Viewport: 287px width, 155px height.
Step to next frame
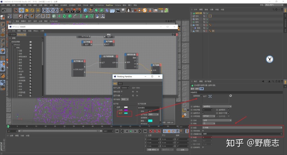click(x=135, y=131)
